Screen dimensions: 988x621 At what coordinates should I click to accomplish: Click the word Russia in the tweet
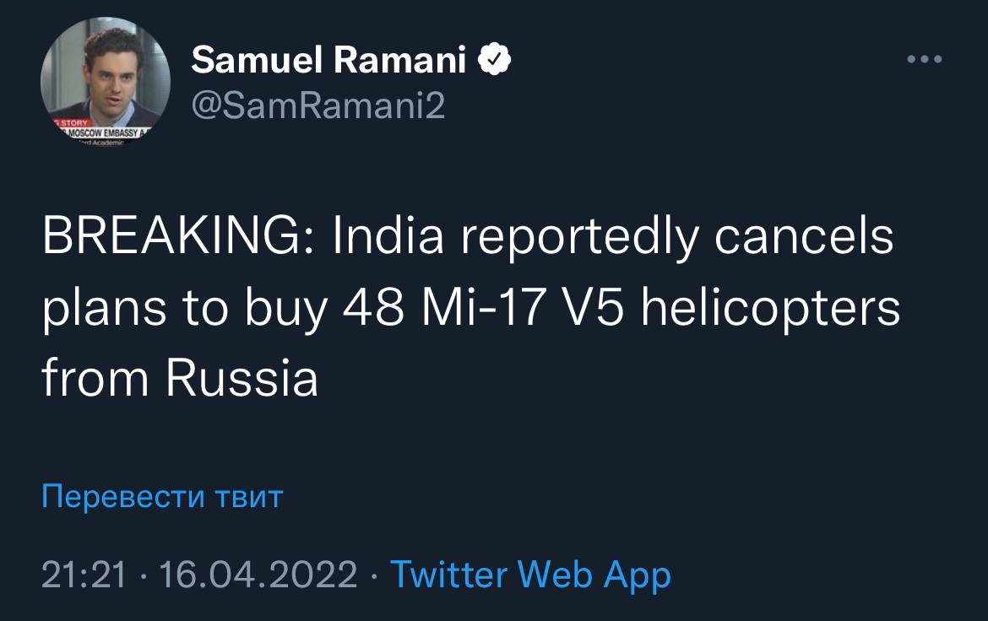pos(242,379)
